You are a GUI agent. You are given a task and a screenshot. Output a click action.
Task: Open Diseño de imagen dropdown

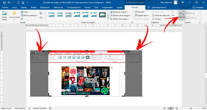click(120, 19)
